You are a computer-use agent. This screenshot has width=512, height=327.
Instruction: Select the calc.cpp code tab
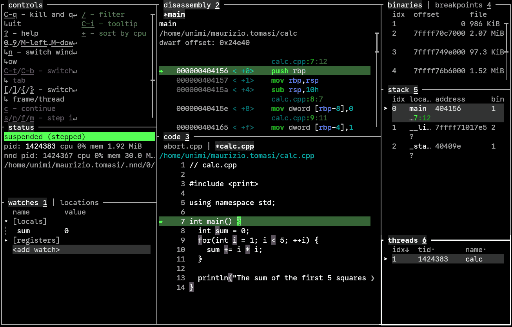[234, 146]
